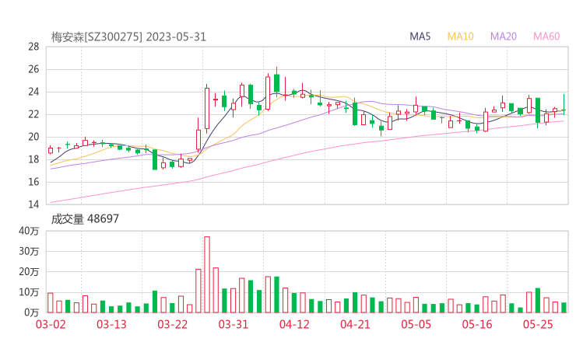Click the 成交量 48697 volume label
576x342 pixels.
[85, 219]
